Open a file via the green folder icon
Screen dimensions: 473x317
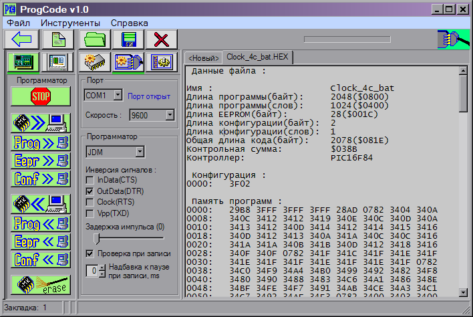(95, 39)
